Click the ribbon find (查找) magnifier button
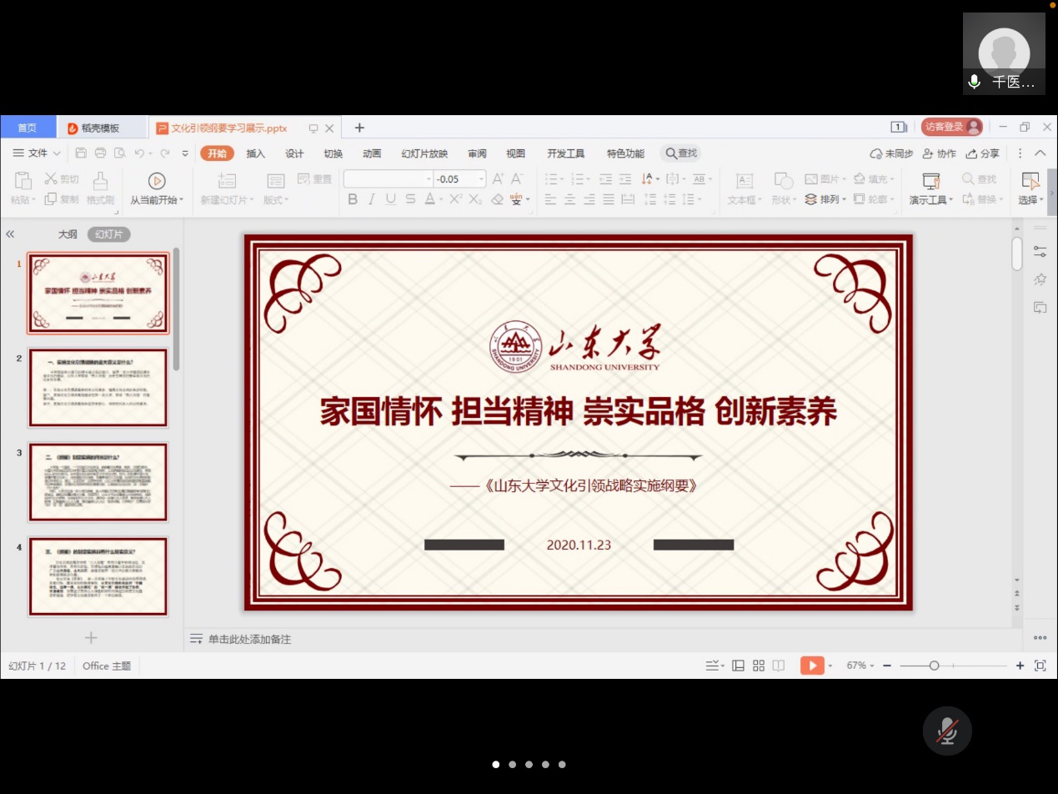 (980, 179)
